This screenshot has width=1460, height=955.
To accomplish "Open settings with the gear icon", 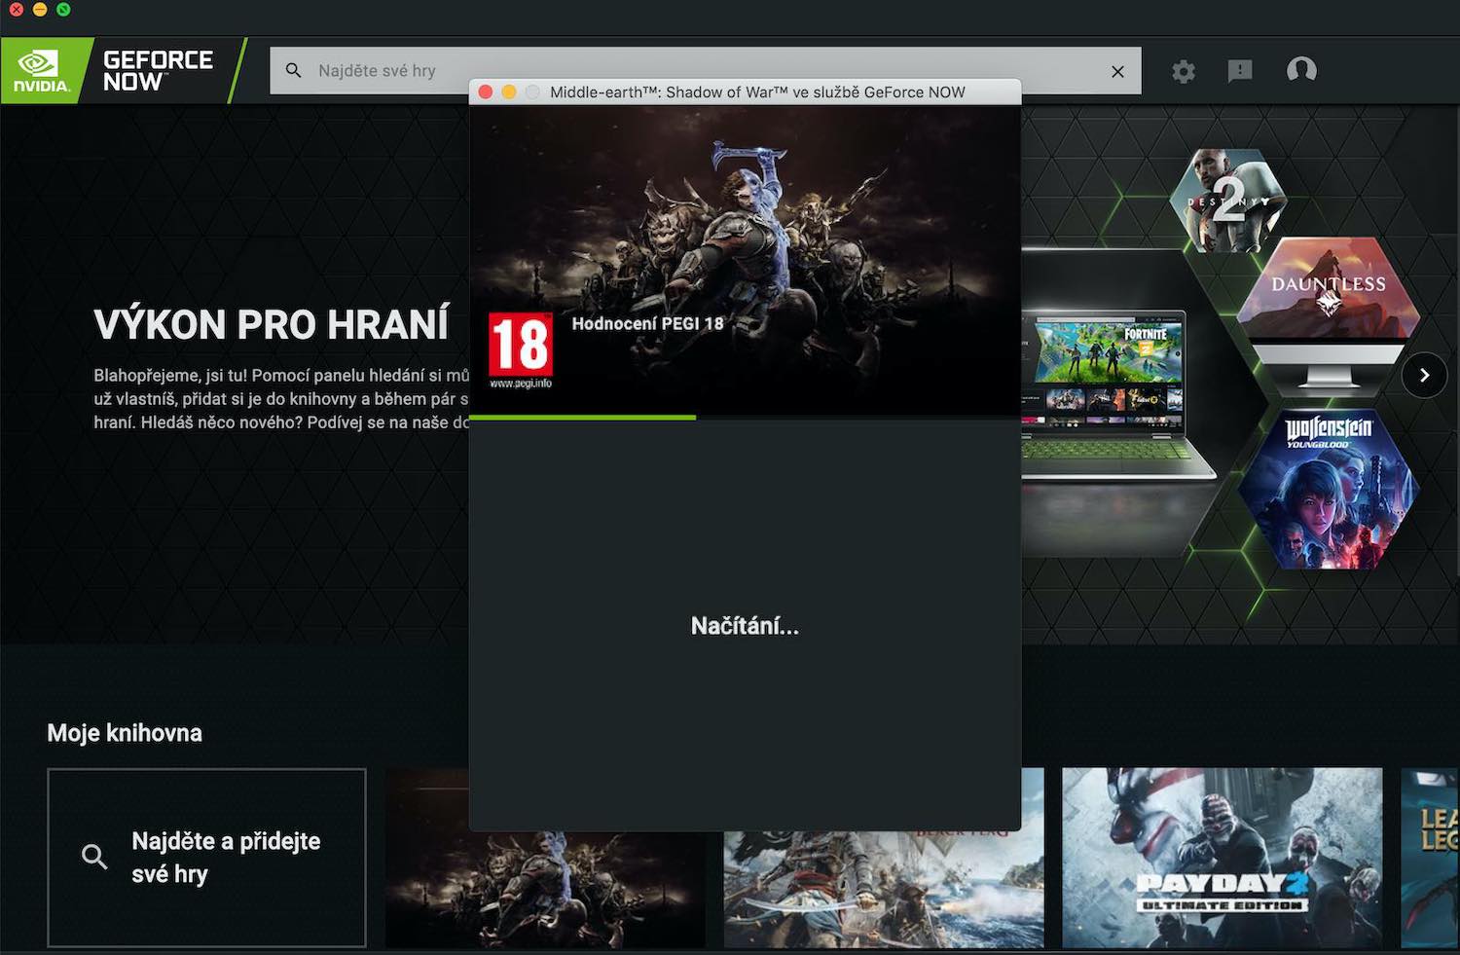I will point(1184,71).
